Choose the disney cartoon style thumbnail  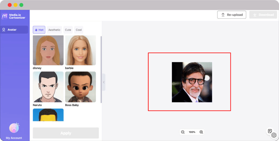click(x=48, y=50)
